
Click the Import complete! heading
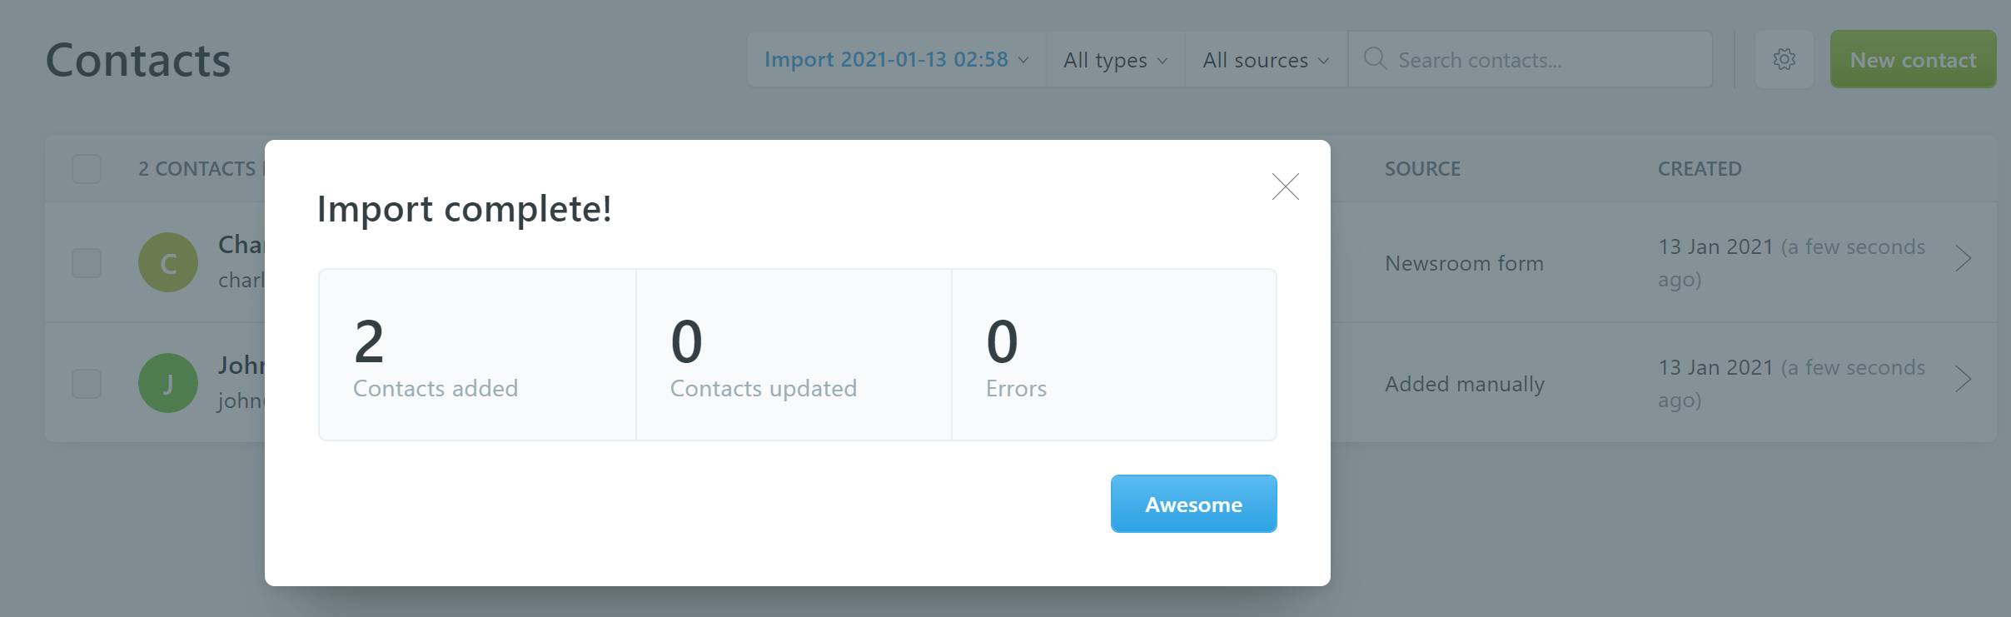click(x=465, y=208)
